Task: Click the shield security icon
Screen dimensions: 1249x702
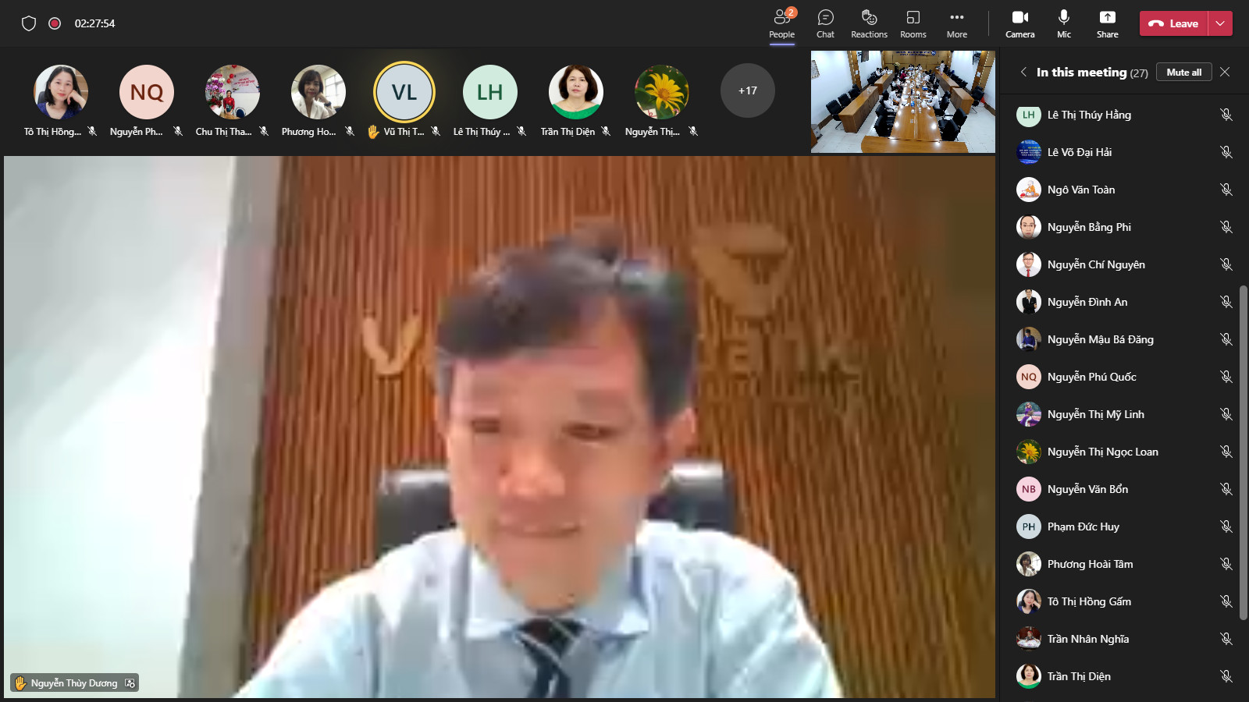Action: (x=29, y=23)
